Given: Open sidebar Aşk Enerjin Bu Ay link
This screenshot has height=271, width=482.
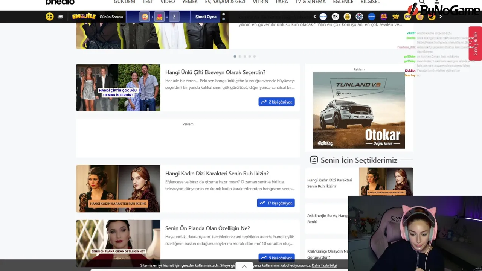Looking at the screenshot, I should tap(328, 219).
